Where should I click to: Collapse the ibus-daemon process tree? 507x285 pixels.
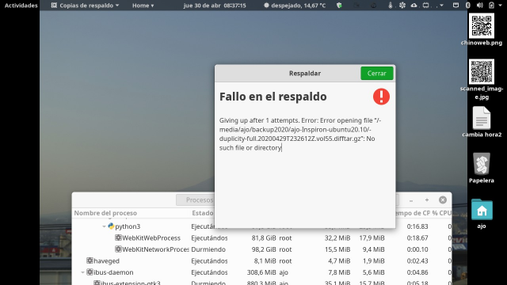[82, 272]
